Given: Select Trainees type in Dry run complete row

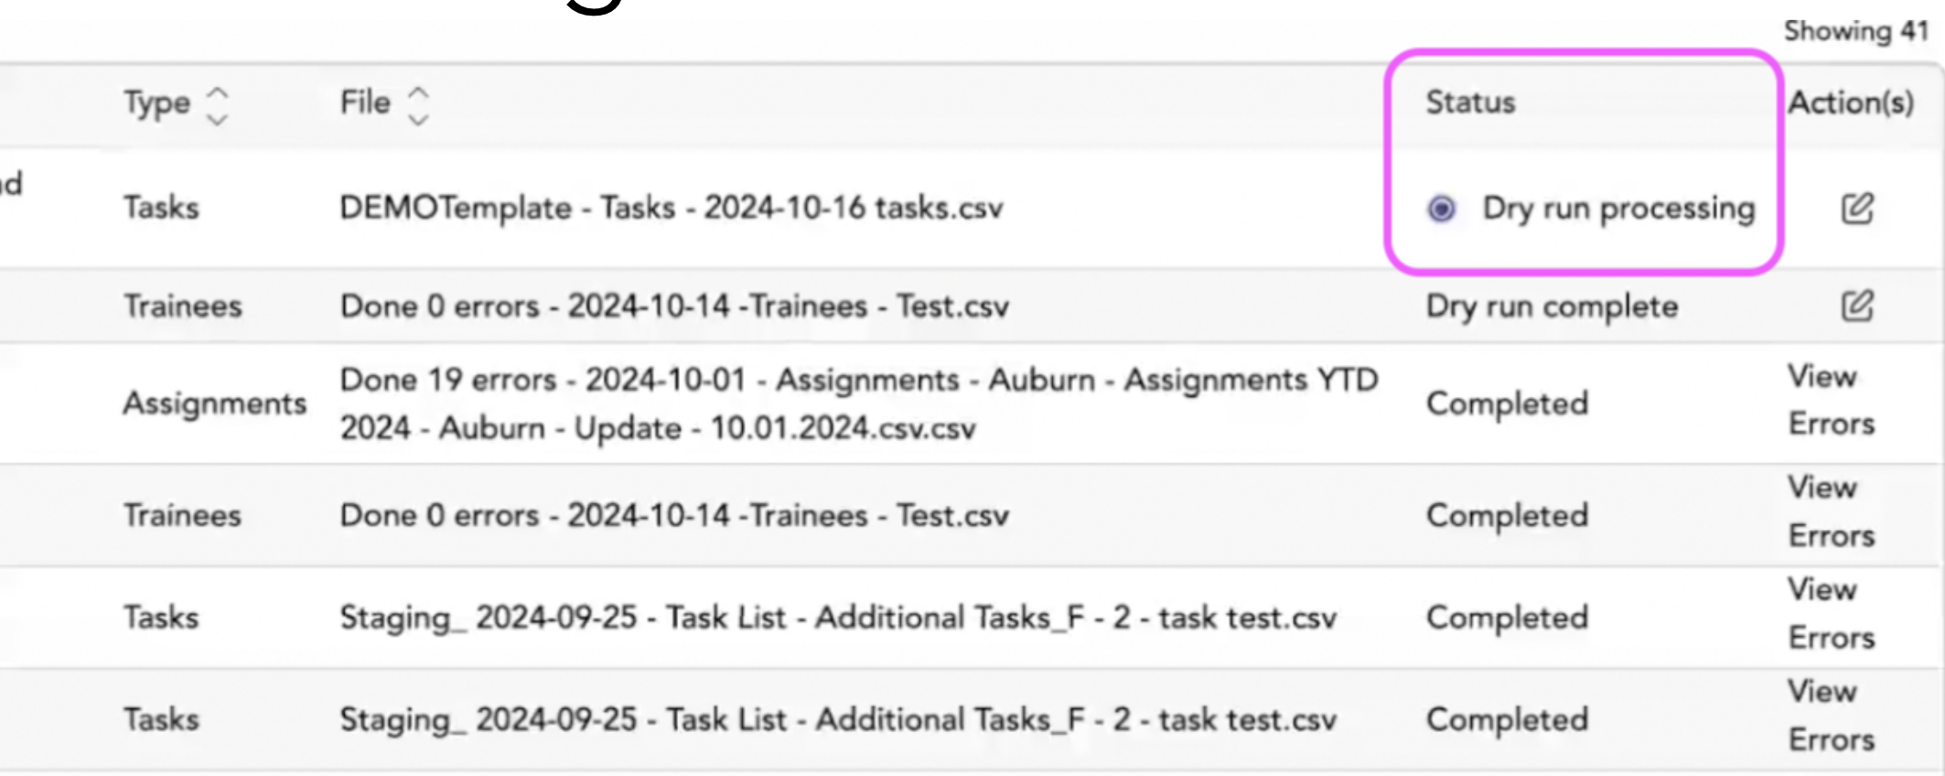Looking at the screenshot, I should pyautogui.click(x=183, y=306).
